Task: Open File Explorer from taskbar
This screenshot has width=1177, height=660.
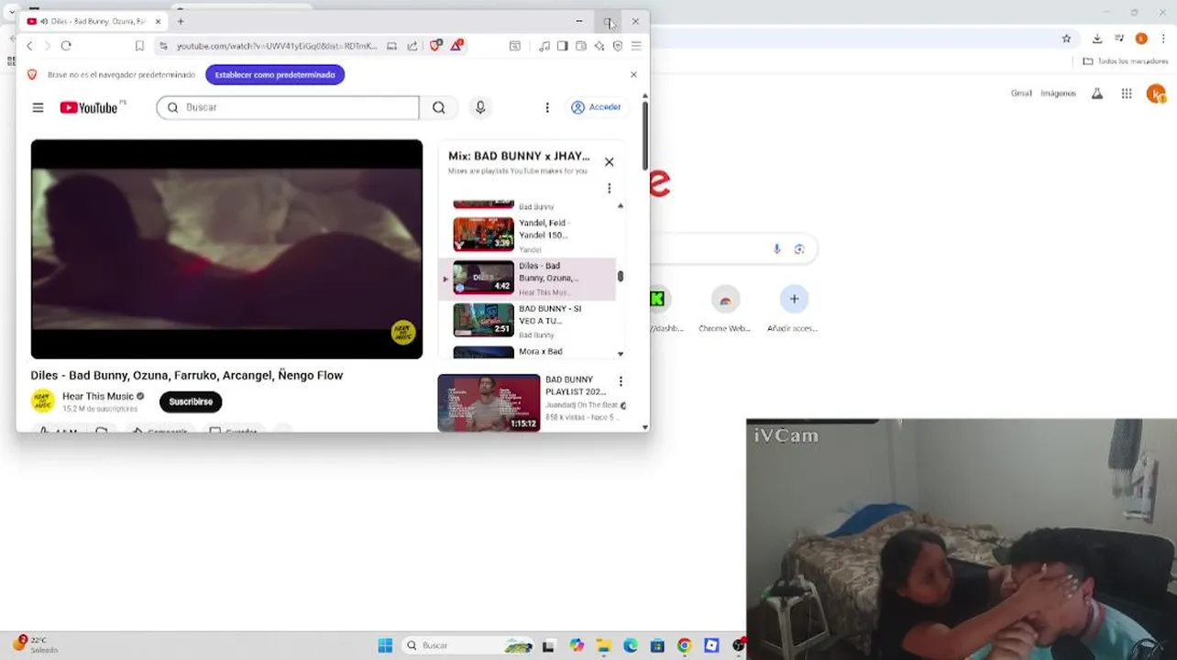Action: tap(603, 645)
